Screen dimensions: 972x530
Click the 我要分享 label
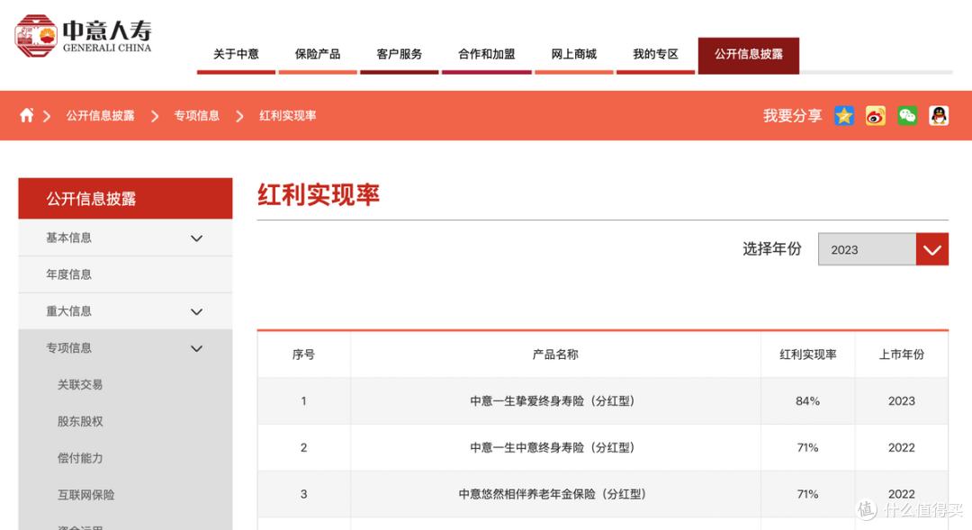(792, 116)
